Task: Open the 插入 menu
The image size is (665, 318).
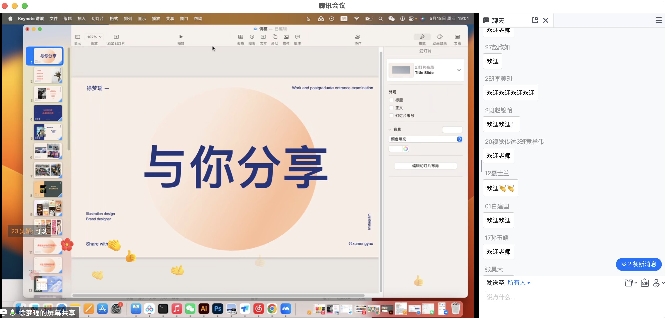Action: click(82, 19)
